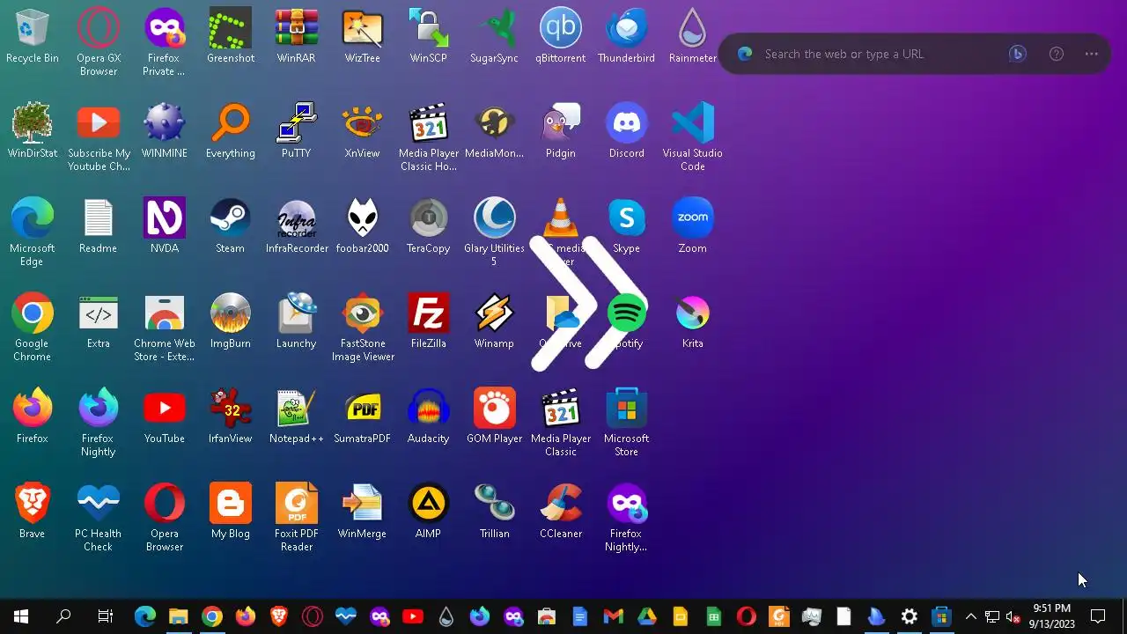Open SugarSync desktop icon
Screen dimensions: 1127x634
coord(494,37)
